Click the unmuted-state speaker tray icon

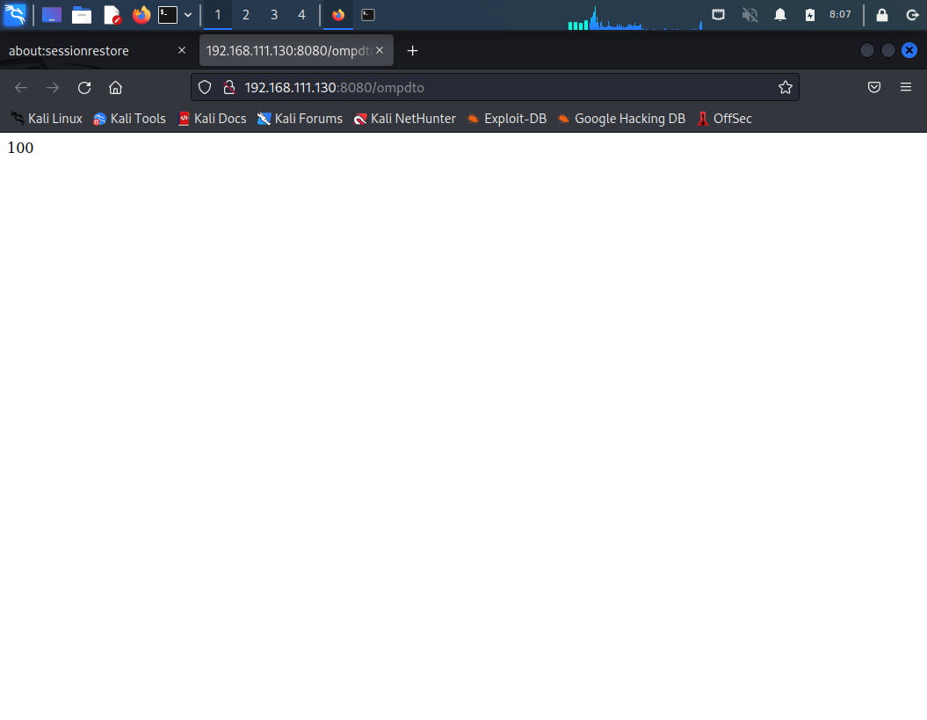tap(750, 14)
